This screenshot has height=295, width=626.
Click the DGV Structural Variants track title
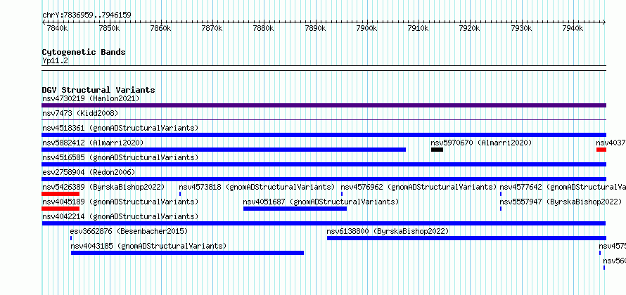[x=98, y=90]
